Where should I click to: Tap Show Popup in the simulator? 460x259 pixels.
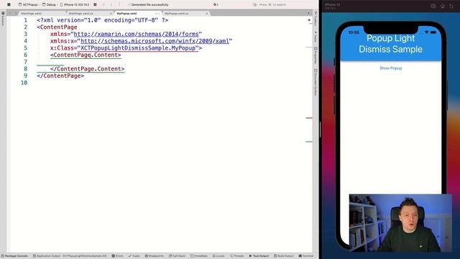coord(390,68)
